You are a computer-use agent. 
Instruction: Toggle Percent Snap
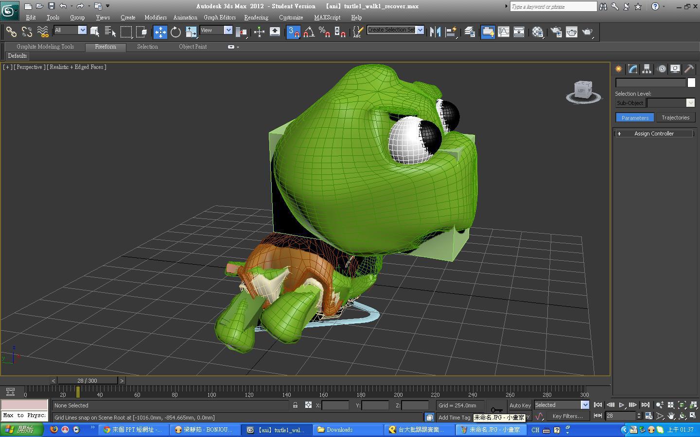324,32
